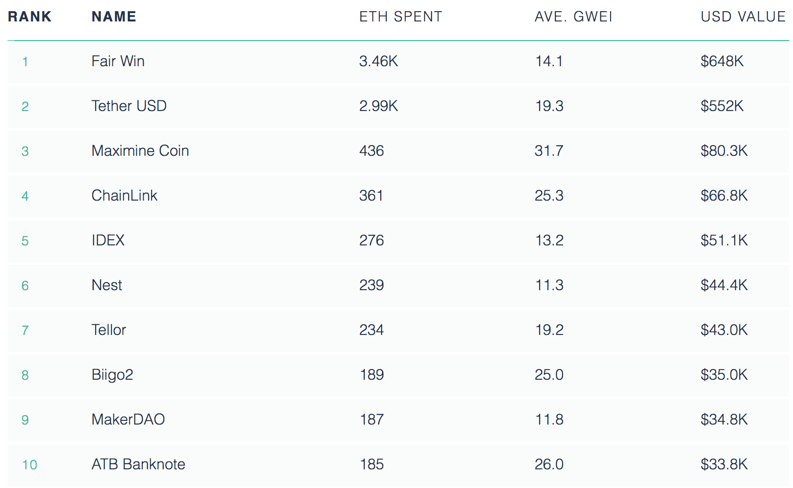Click rank number 10
The height and width of the screenshot is (488, 793).
tap(29, 465)
